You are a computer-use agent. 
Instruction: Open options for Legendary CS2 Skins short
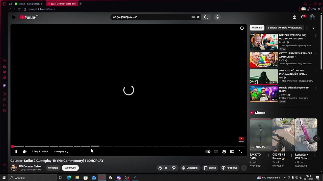coord(314,156)
